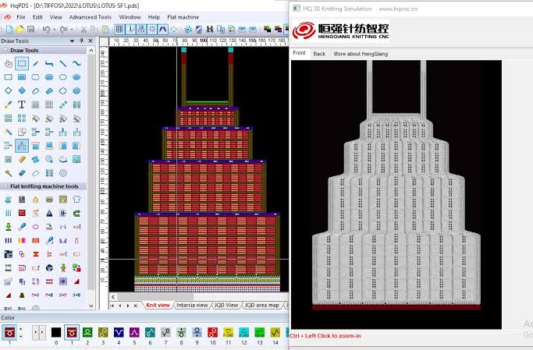The height and width of the screenshot is (350, 533).
Task: Select the rectangular selection tool
Action: pyautogui.click(x=22, y=64)
